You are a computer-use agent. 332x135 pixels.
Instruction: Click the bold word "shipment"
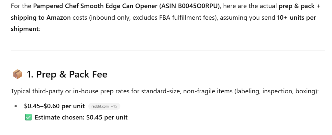(x=24, y=29)
